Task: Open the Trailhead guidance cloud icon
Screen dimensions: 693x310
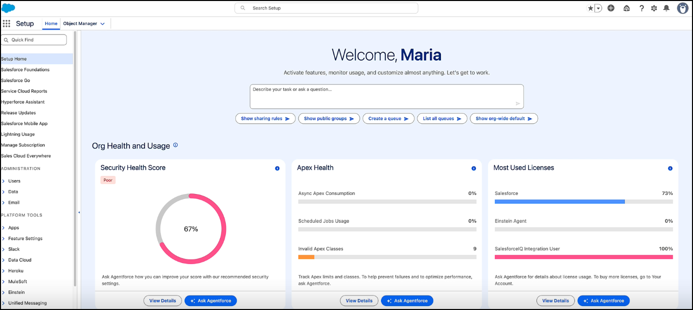Action: pos(626,8)
